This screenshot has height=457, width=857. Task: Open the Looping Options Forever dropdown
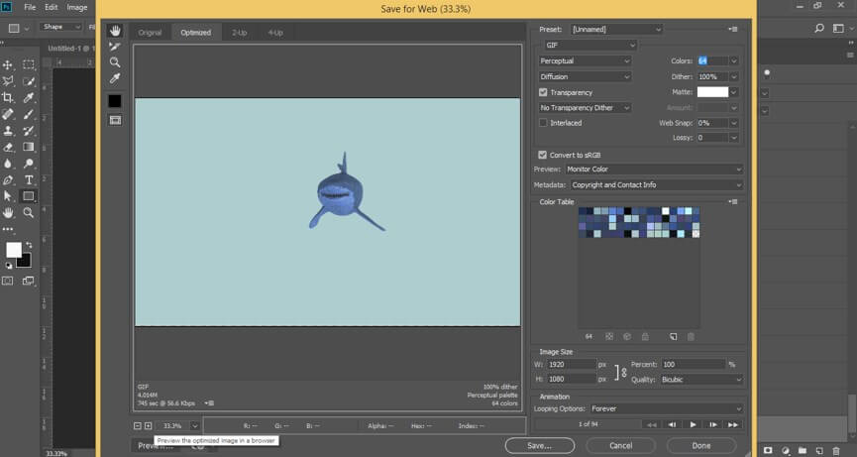click(666, 408)
